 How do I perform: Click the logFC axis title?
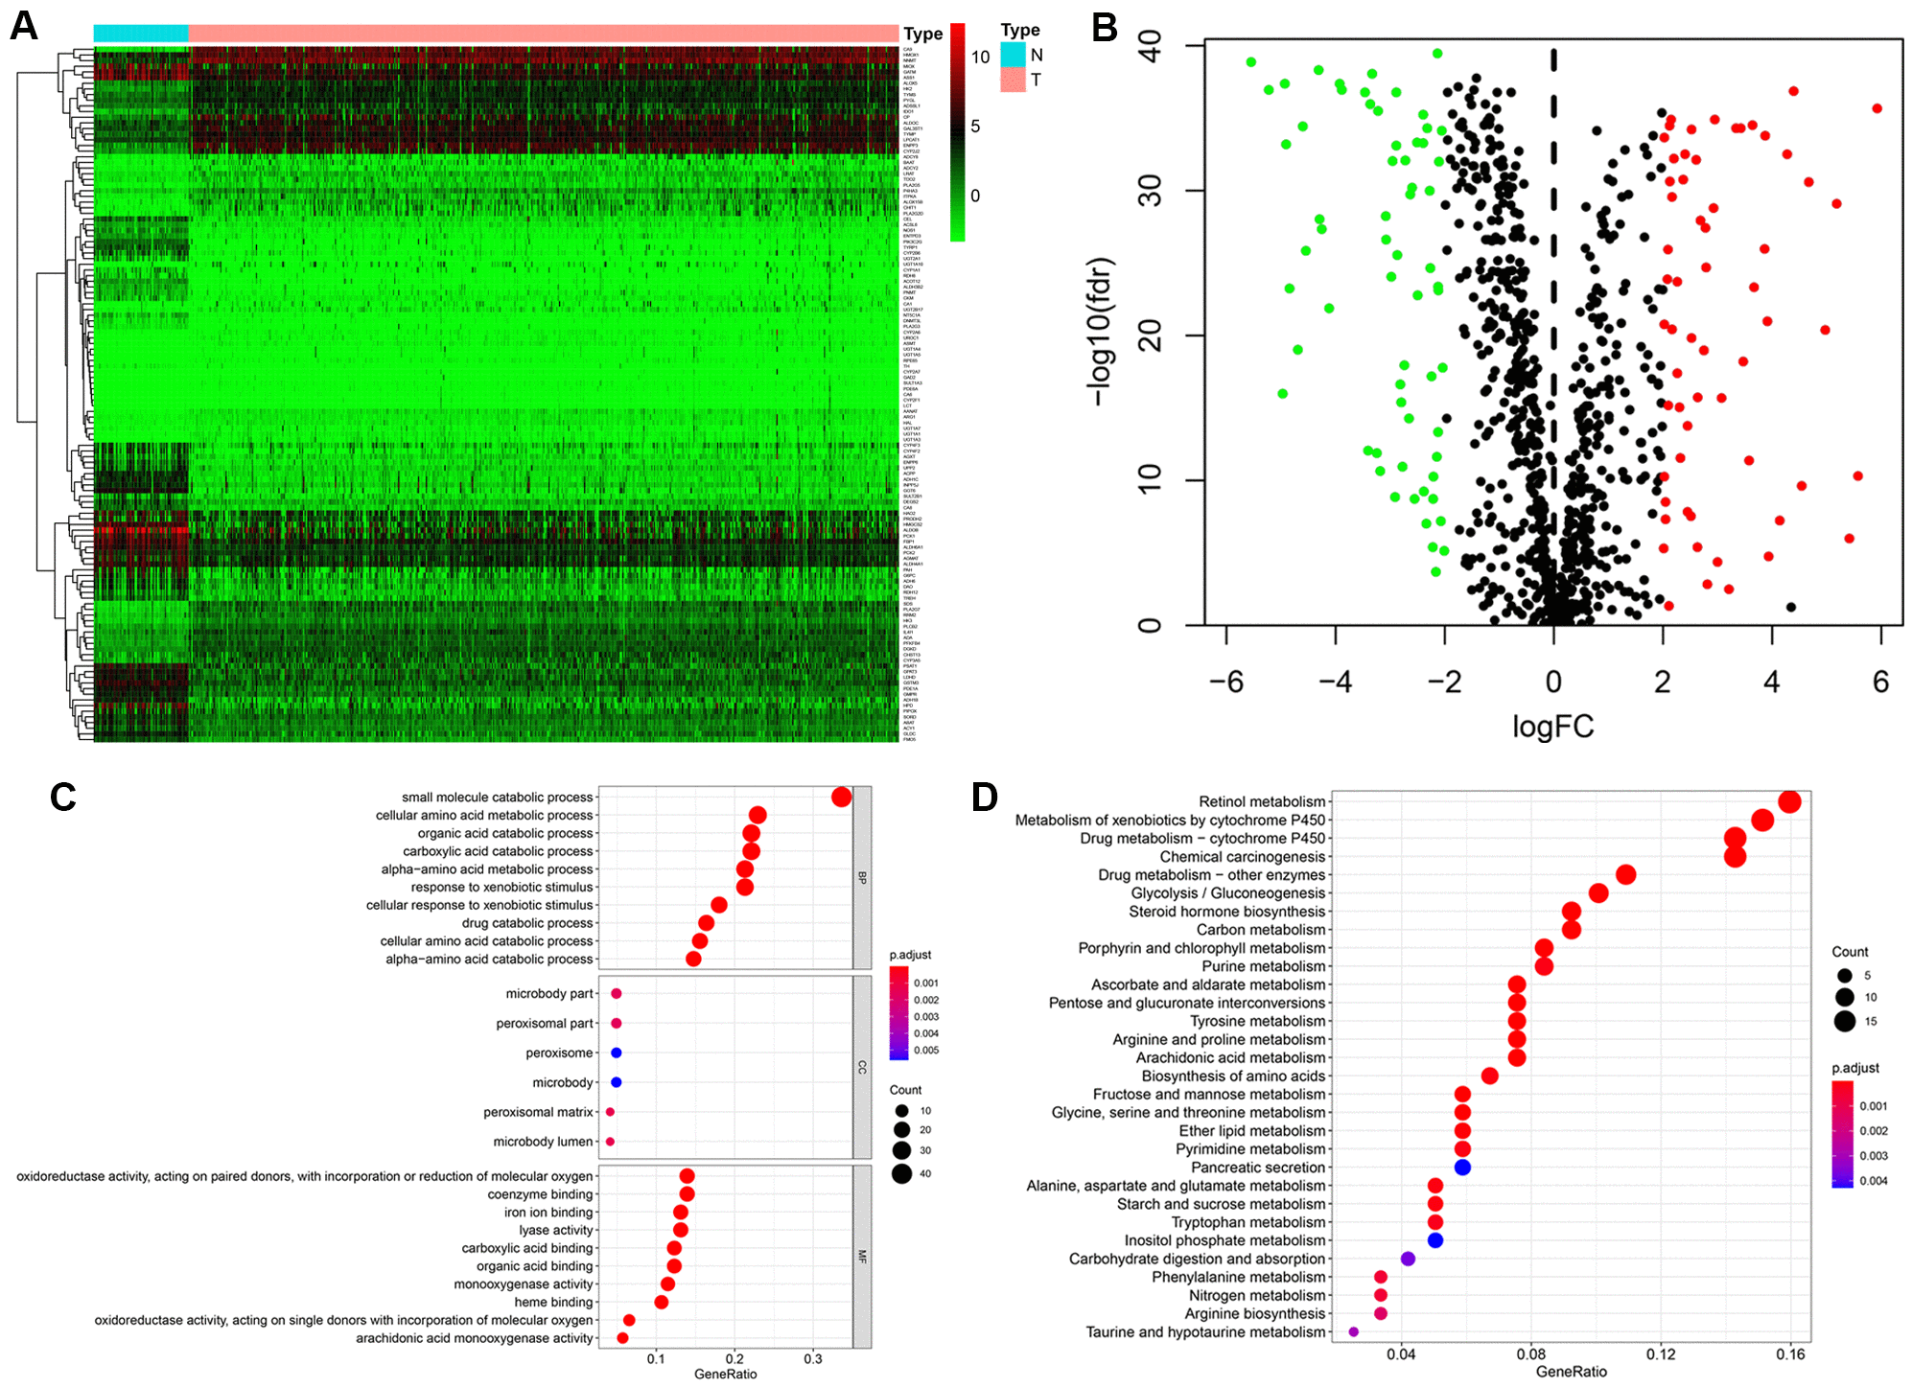tap(1553, 727)
